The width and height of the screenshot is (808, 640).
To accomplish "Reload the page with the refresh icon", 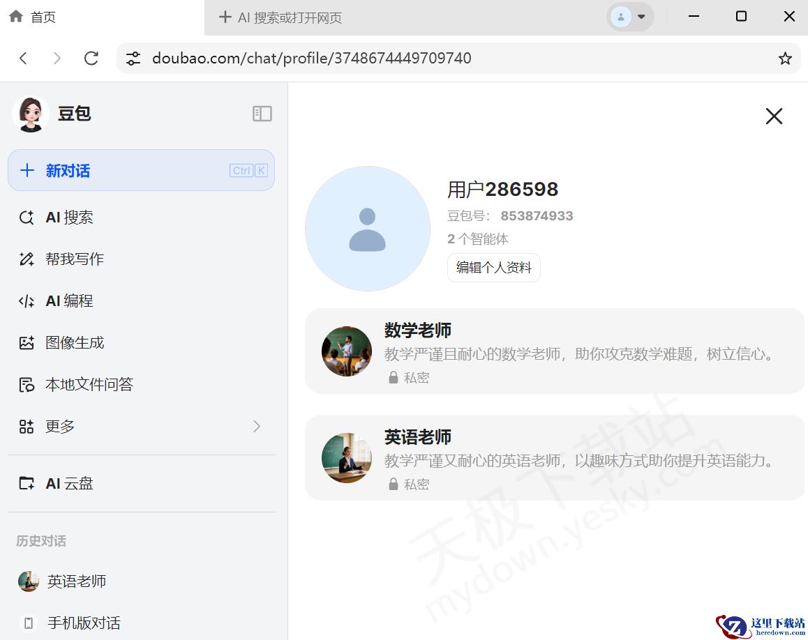I will pos(91,58).
